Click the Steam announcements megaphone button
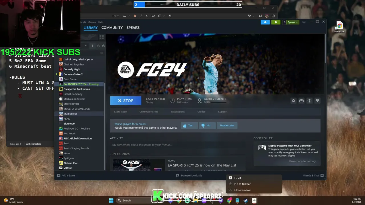The height and width of the screenshot is (205, 365). click(265, 22)
